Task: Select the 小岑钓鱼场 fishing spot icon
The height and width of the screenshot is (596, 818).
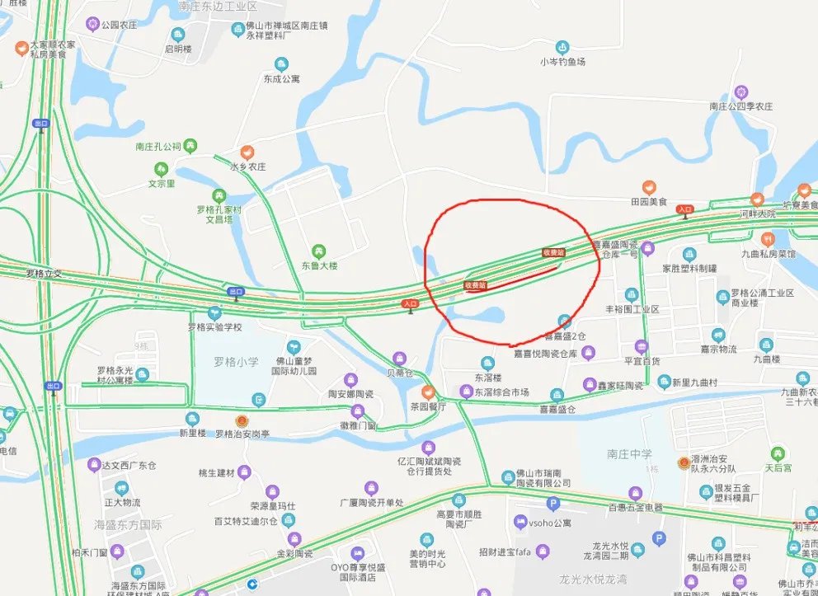Action: click(x=562, y=49)
